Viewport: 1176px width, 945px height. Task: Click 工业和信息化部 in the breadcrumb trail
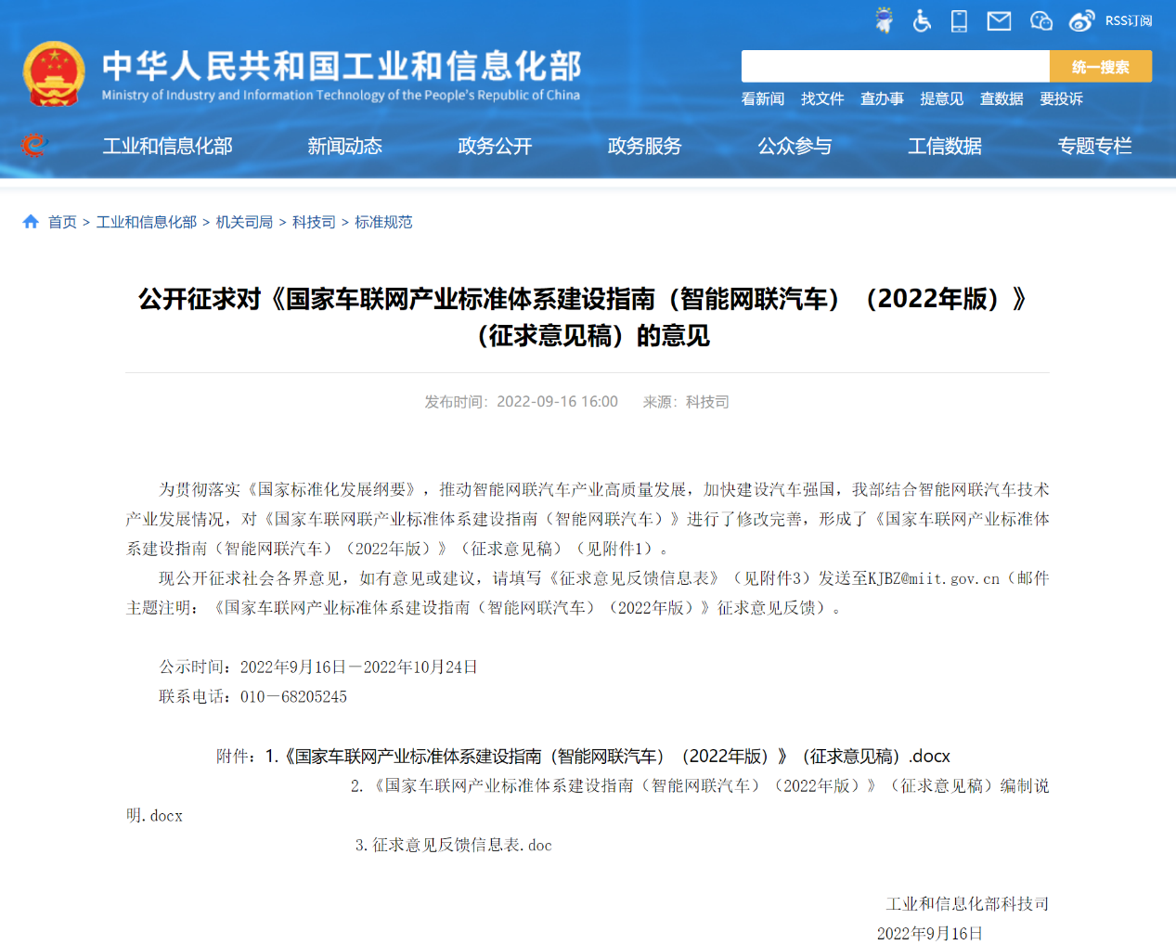[x=147, y=222]
